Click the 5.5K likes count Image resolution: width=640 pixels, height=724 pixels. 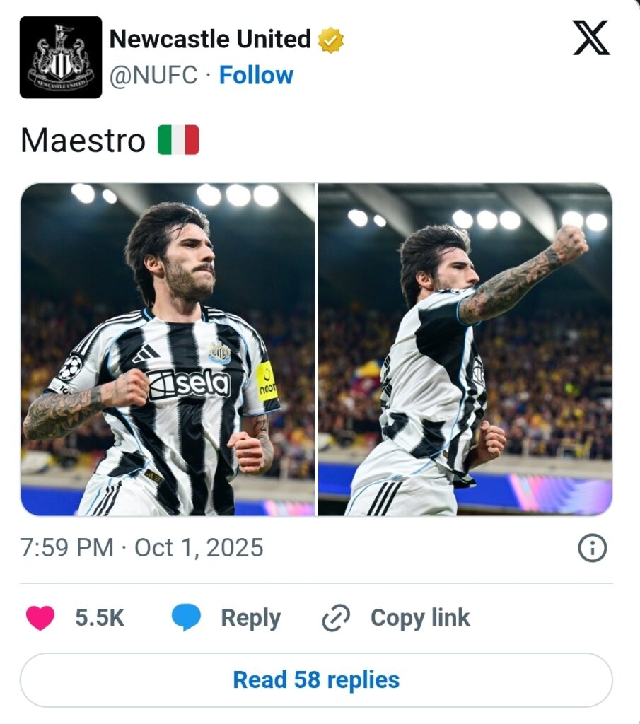click(100, 618)
